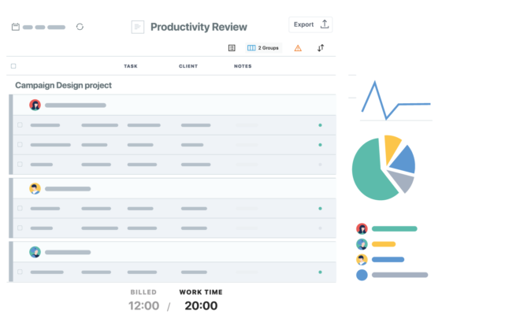
Task: Click the teal-background avatar in third group
Action: tap(35, 252)
